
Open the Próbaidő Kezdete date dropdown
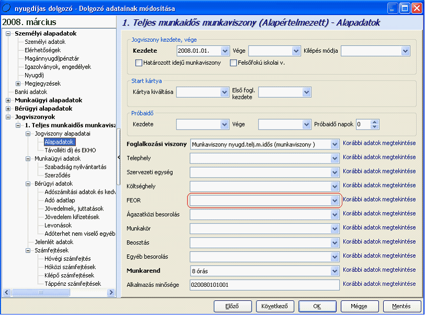(x=224, y=124)
